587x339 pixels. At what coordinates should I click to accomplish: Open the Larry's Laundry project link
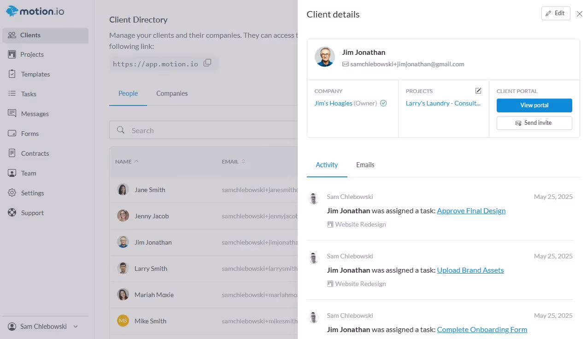[443, 104]
